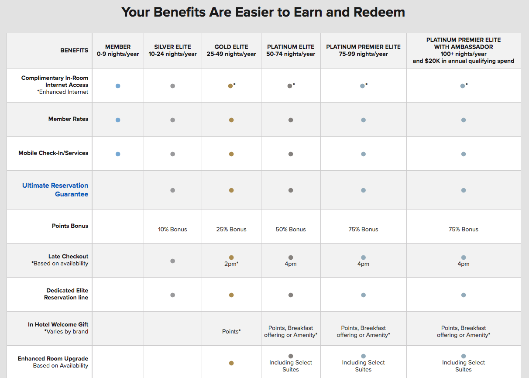The width and height of the screenshot is (529, 378).
Task: Click the Silver Elite dot for Late Checkout
Action: point(173,261)
